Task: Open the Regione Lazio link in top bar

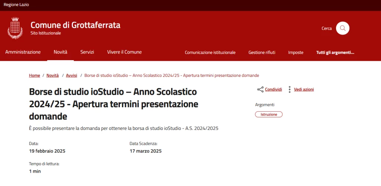Action: point(16,4)
